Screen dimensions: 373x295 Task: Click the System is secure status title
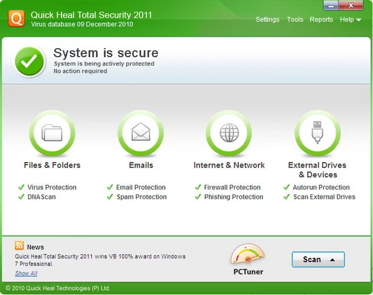(x=106, y=53)
